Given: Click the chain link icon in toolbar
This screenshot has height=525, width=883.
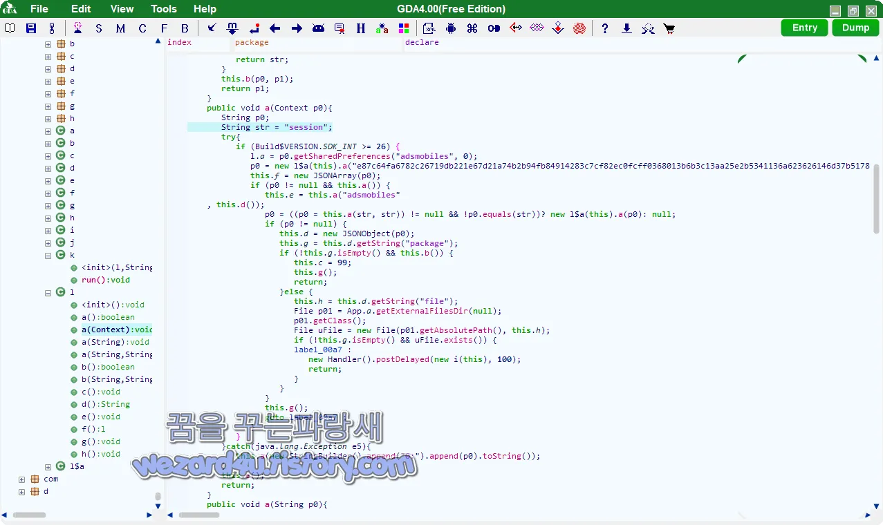Looking at the screenshot, I should 51,28.
